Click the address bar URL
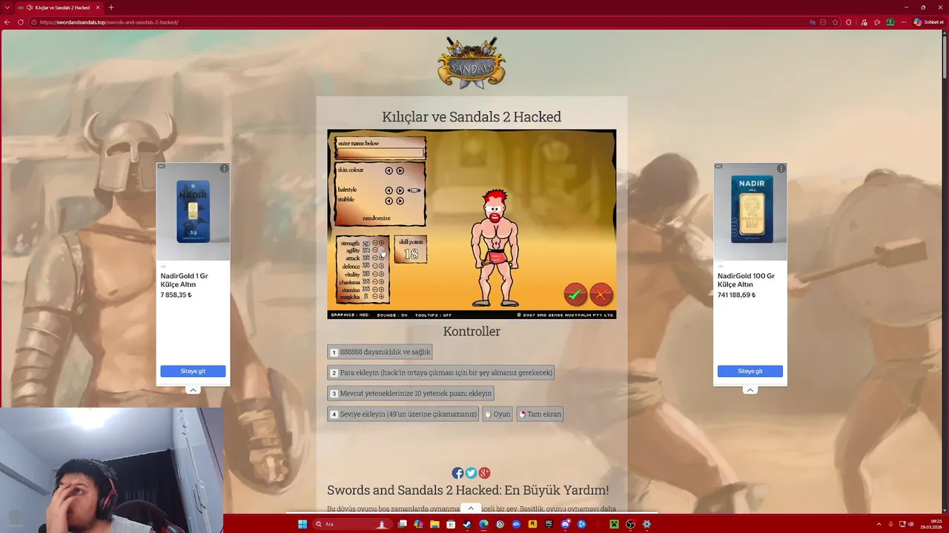 pyautogui.click(x=109, y=22)
